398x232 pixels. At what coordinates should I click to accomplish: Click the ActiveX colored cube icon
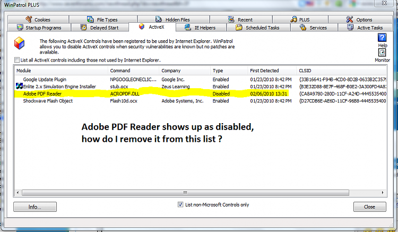[19, 43]
